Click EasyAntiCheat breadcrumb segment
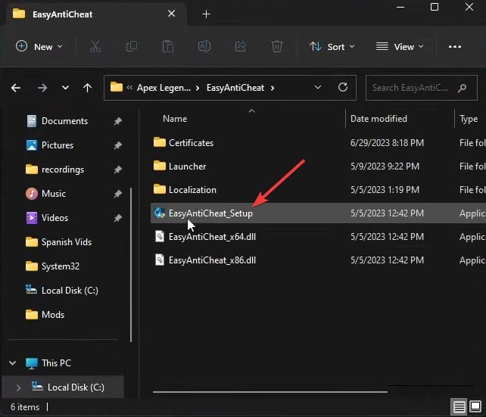The image size is (486, 417). click(x=235, y=88)
